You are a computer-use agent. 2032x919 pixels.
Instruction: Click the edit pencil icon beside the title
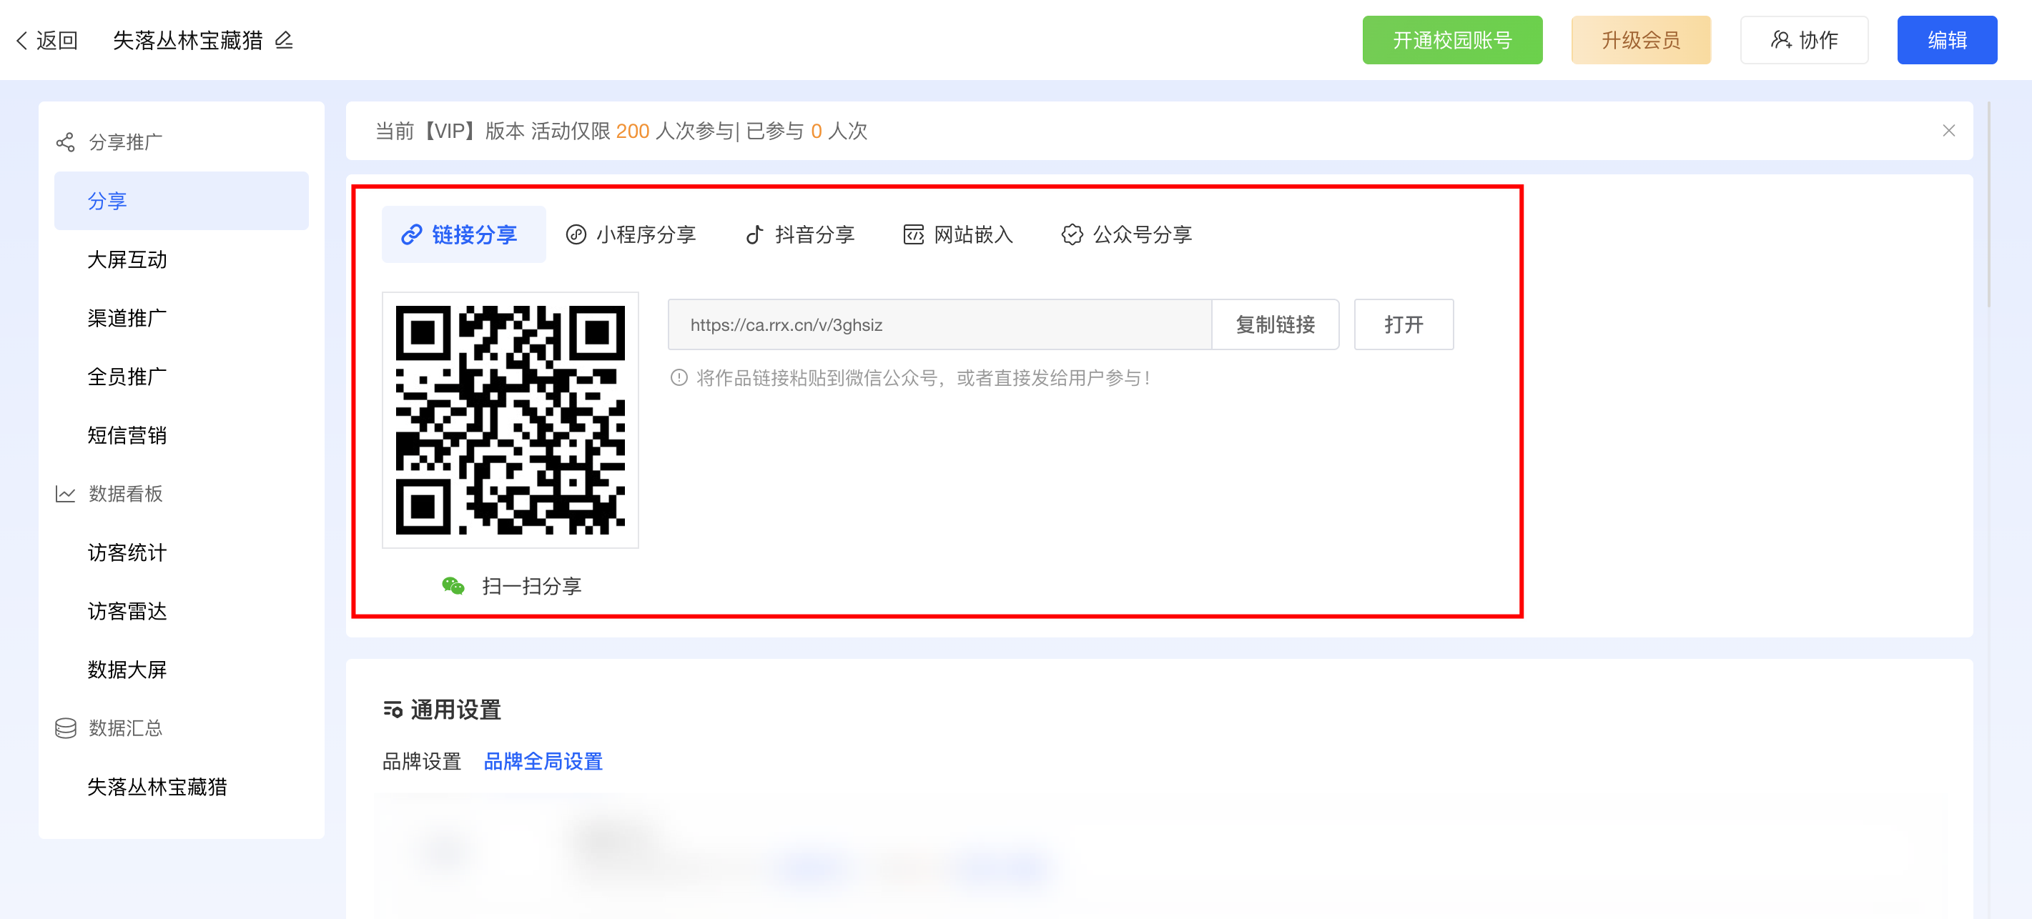click(x=284, y=40)
